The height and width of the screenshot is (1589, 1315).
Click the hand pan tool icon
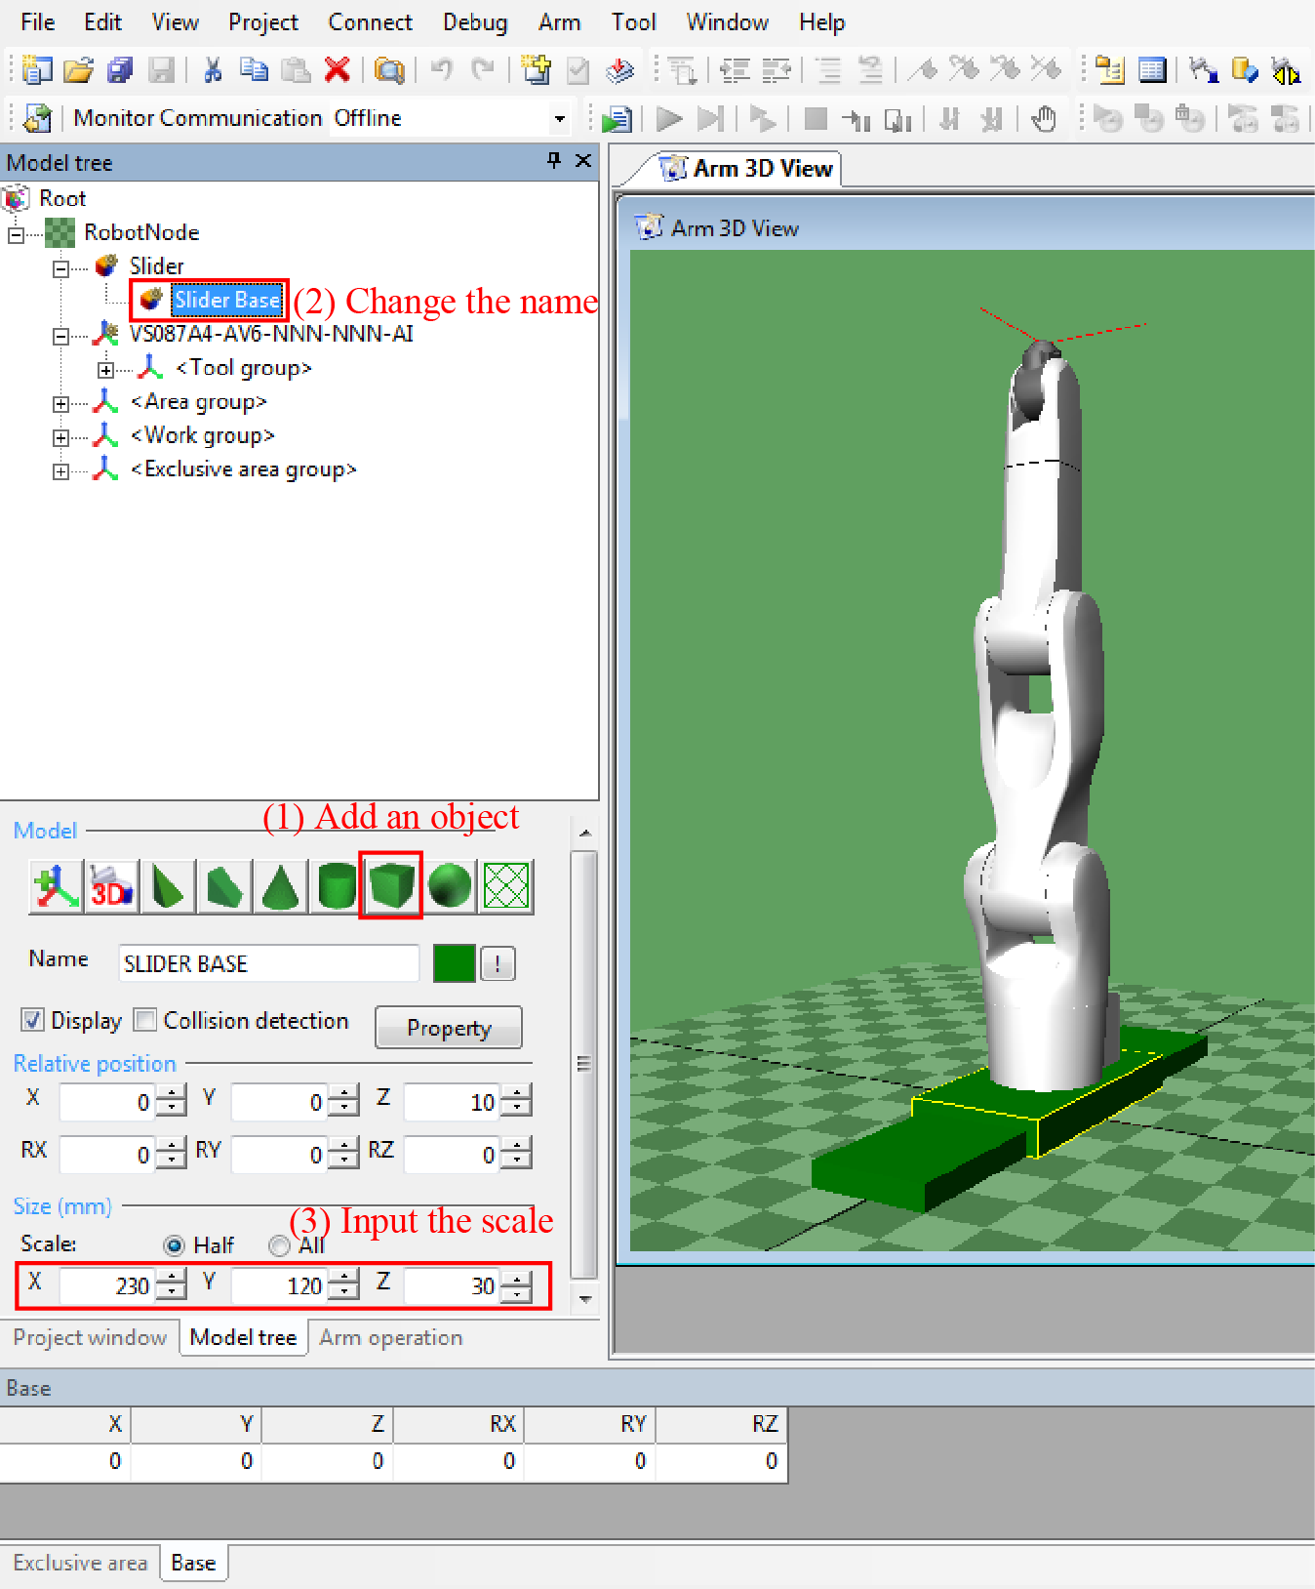1043,119
